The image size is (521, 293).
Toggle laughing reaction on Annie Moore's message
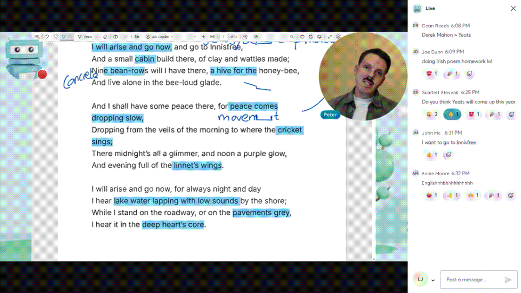(432, 195)
